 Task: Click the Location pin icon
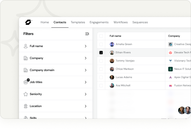click(x=26, y=106)
